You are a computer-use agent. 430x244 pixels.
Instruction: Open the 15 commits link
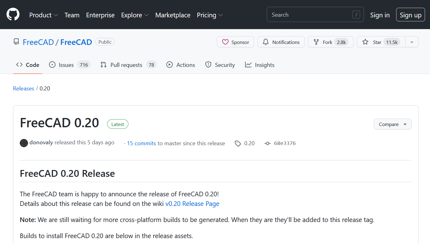click(x=141, y=143)
